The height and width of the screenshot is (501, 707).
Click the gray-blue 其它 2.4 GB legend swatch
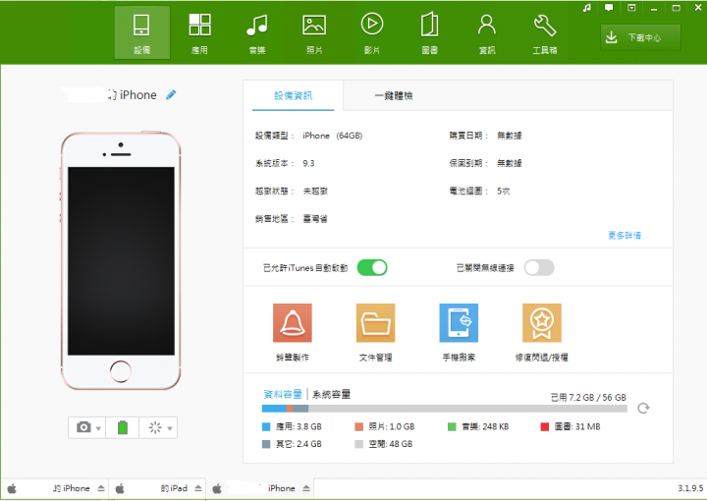coord(266,444)
